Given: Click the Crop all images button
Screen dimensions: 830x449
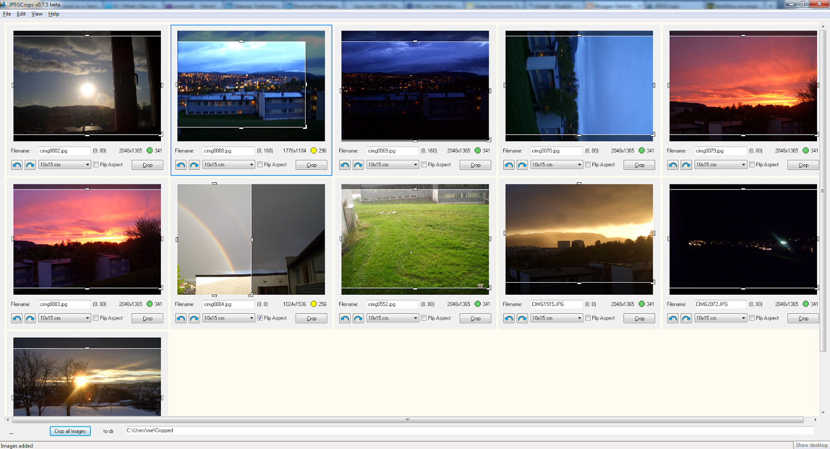Looking at the screenshot, I should (x=70, y=431).
